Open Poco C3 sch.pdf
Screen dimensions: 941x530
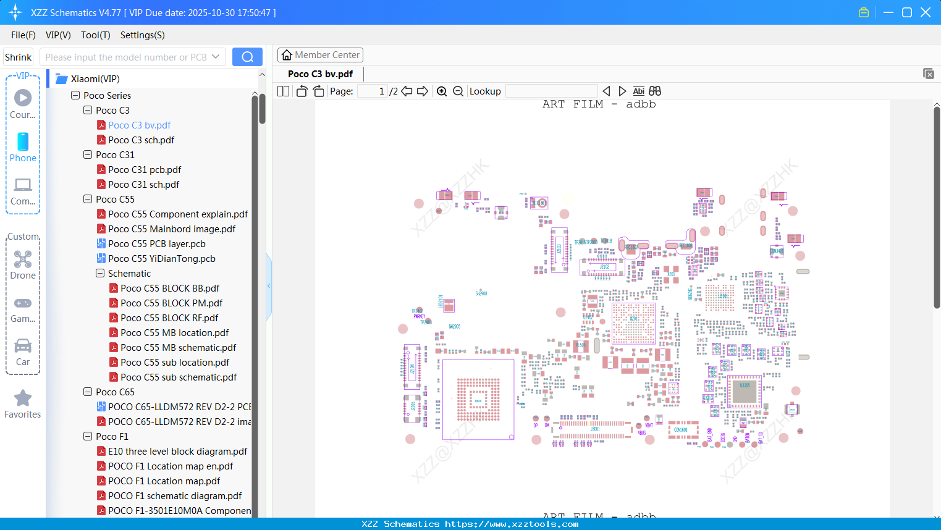(141, 140)
